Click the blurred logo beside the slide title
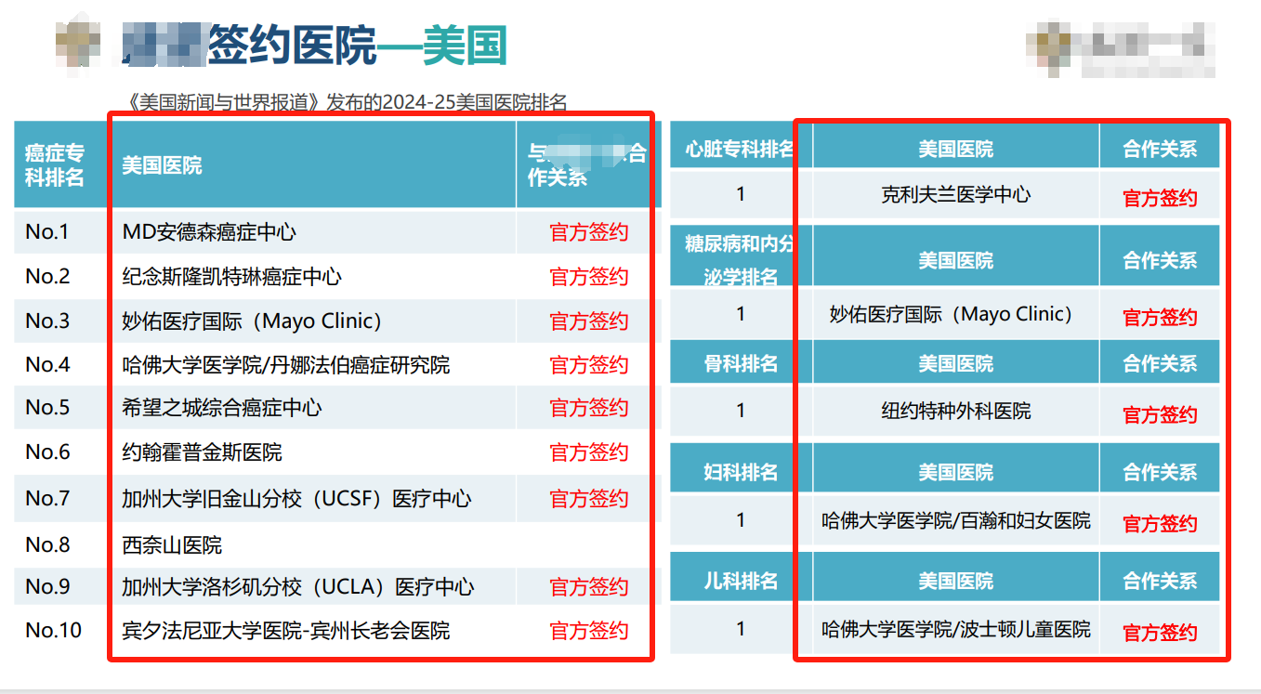This screenshot has height=694, width=1261. pyautogui.click(x=76, y=44)
